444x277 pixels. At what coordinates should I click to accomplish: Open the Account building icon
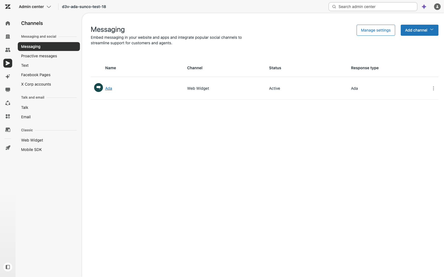pos(8,37)
